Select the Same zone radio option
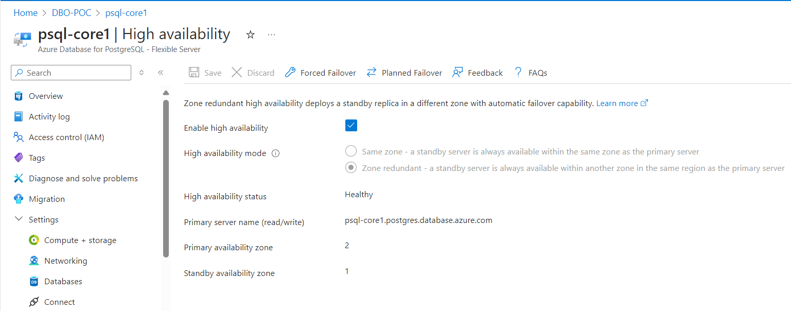 coord(351,151)
